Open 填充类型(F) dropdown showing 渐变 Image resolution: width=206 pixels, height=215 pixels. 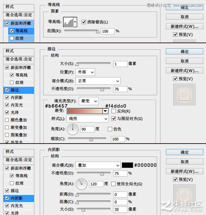click(89, 101)
